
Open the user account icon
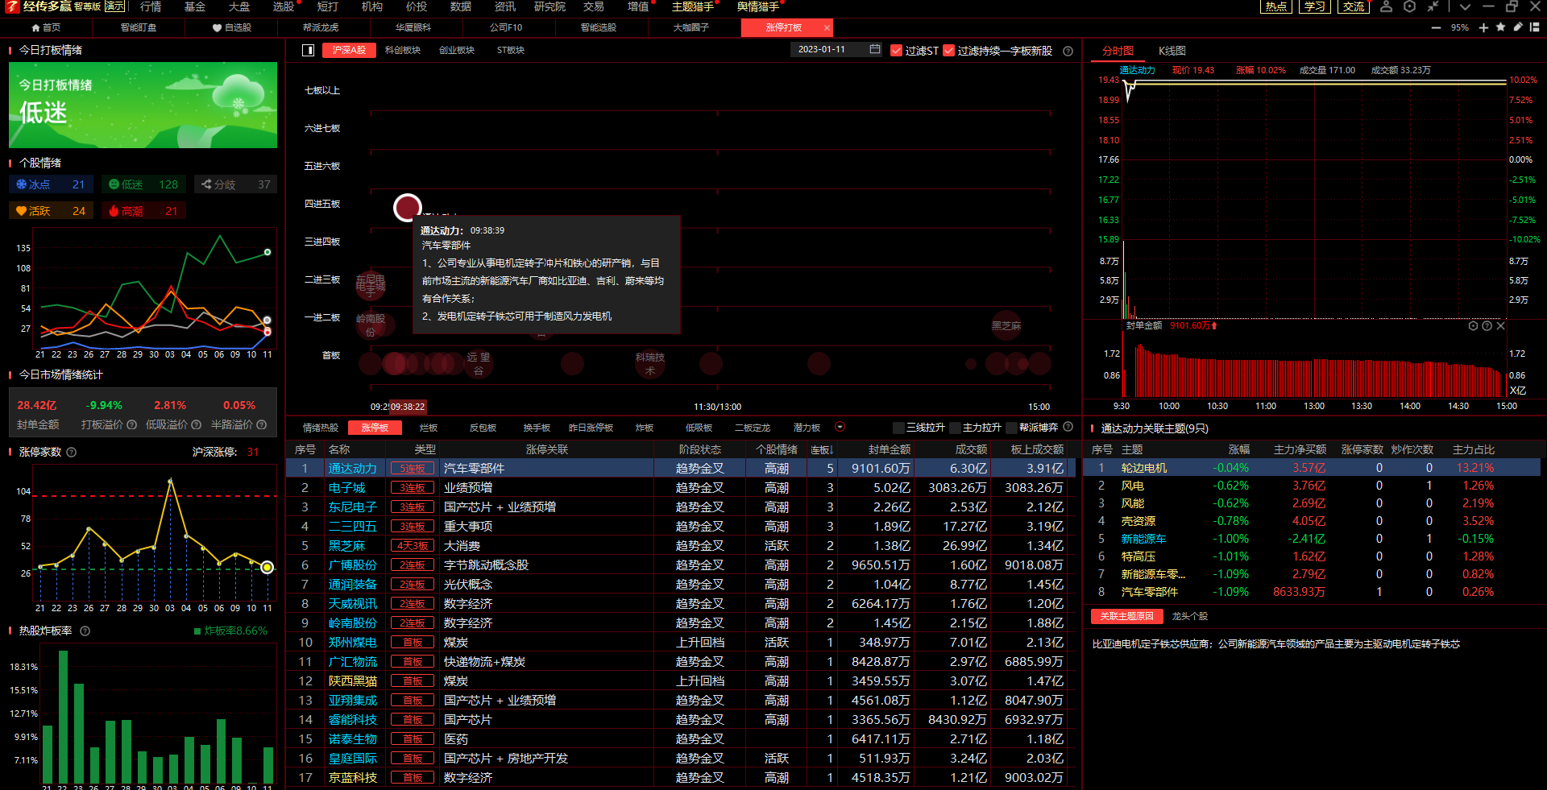1386,6
